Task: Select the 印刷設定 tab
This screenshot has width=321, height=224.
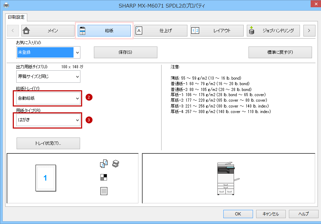Action: (16, 17)
